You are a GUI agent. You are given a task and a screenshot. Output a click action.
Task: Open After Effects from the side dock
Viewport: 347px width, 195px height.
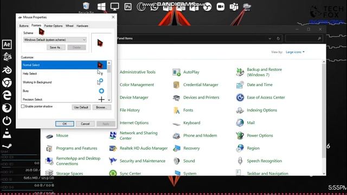tap(7, 44)
